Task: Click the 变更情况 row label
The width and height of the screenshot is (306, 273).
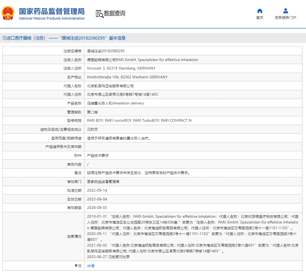Action: 74,237
